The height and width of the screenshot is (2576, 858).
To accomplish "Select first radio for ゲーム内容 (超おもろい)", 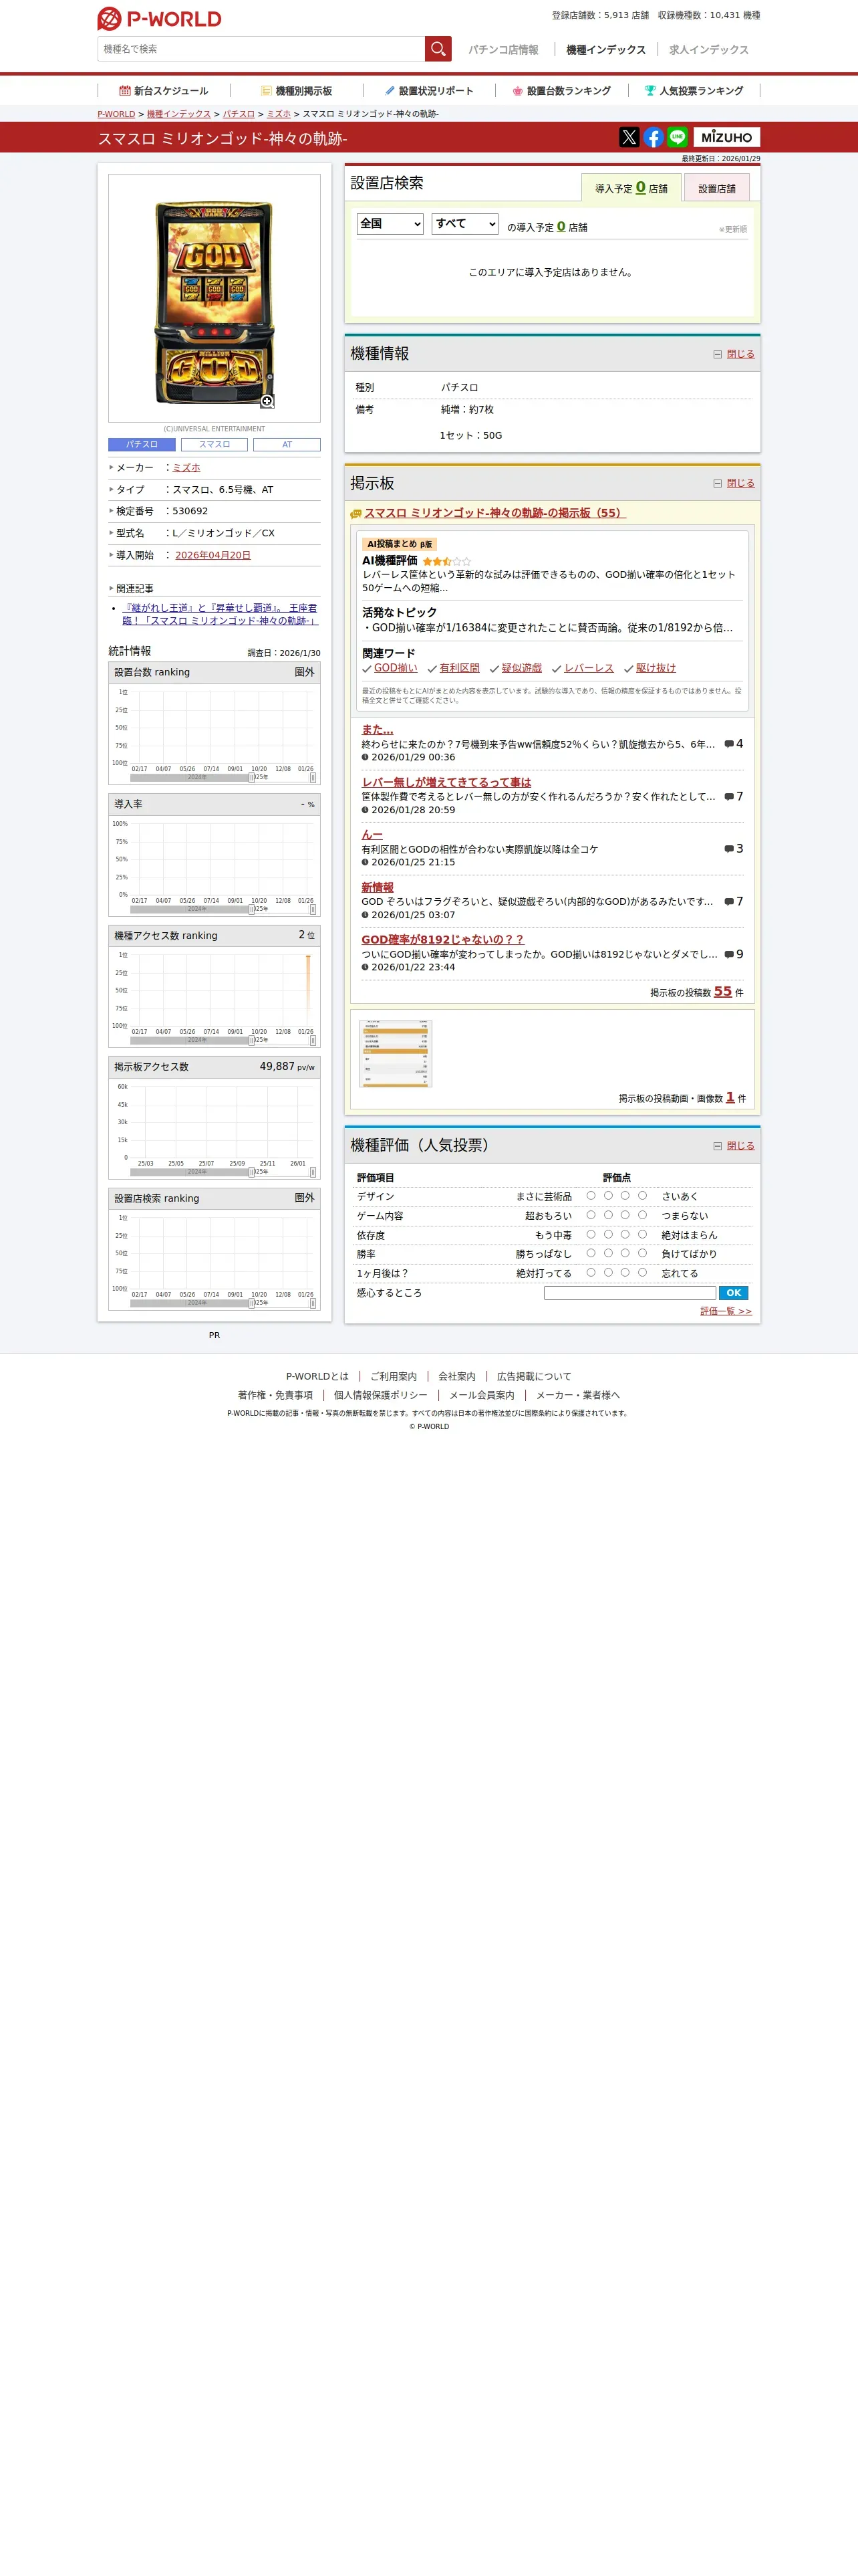I will [590, 1215].
